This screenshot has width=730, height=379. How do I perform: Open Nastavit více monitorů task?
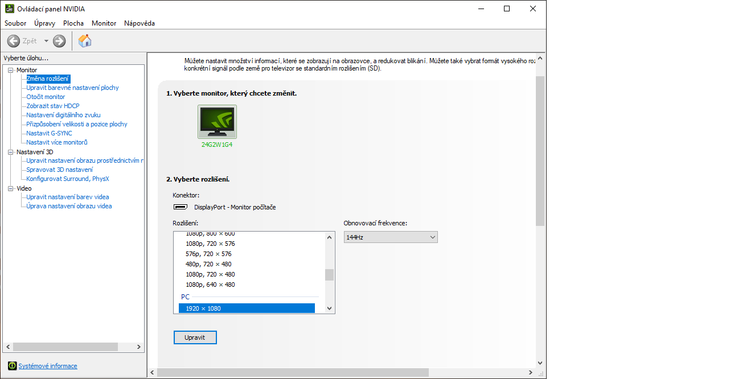(x=57, y=142)
